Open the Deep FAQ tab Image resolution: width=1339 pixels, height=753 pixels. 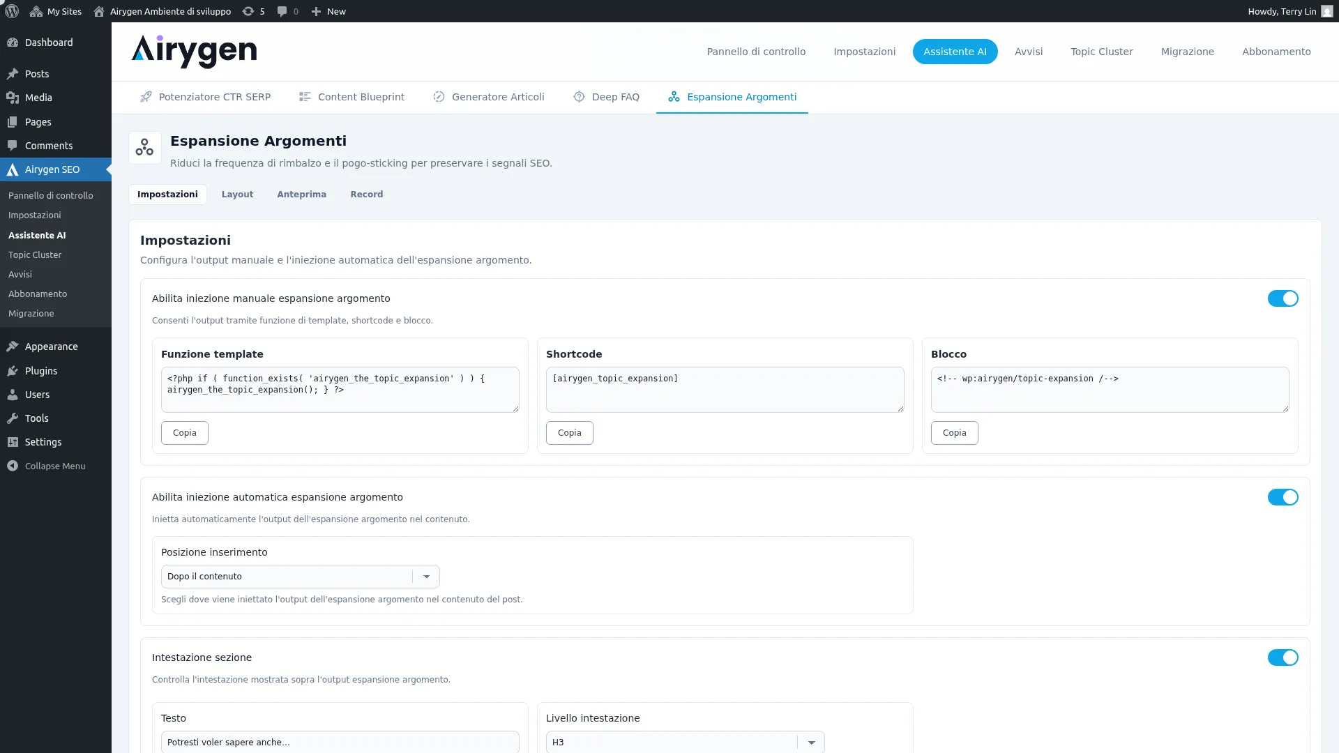[606, 97]
